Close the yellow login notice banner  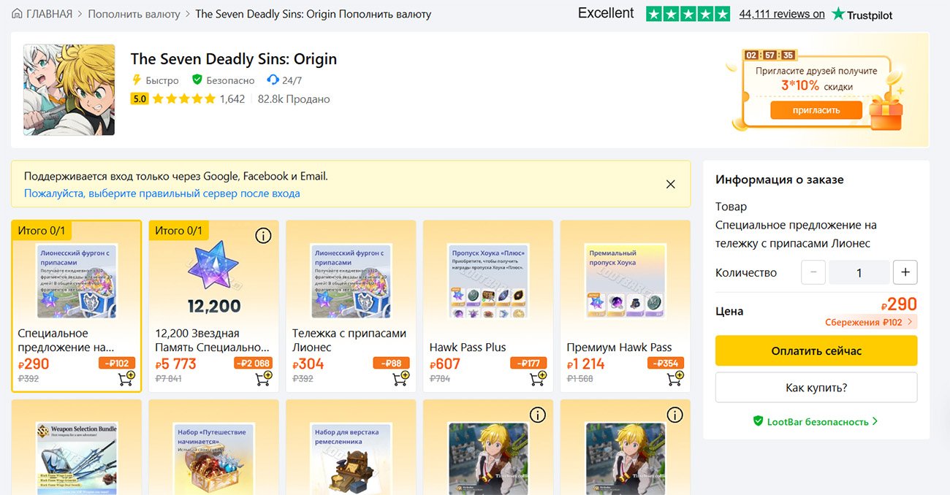670,184
